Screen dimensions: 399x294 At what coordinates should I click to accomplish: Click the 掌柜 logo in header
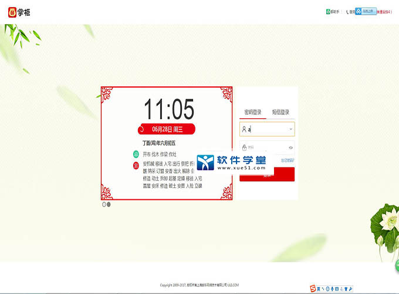[19, 12]
